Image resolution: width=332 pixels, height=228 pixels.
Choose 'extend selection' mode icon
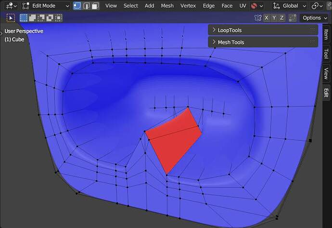(32, 18)
